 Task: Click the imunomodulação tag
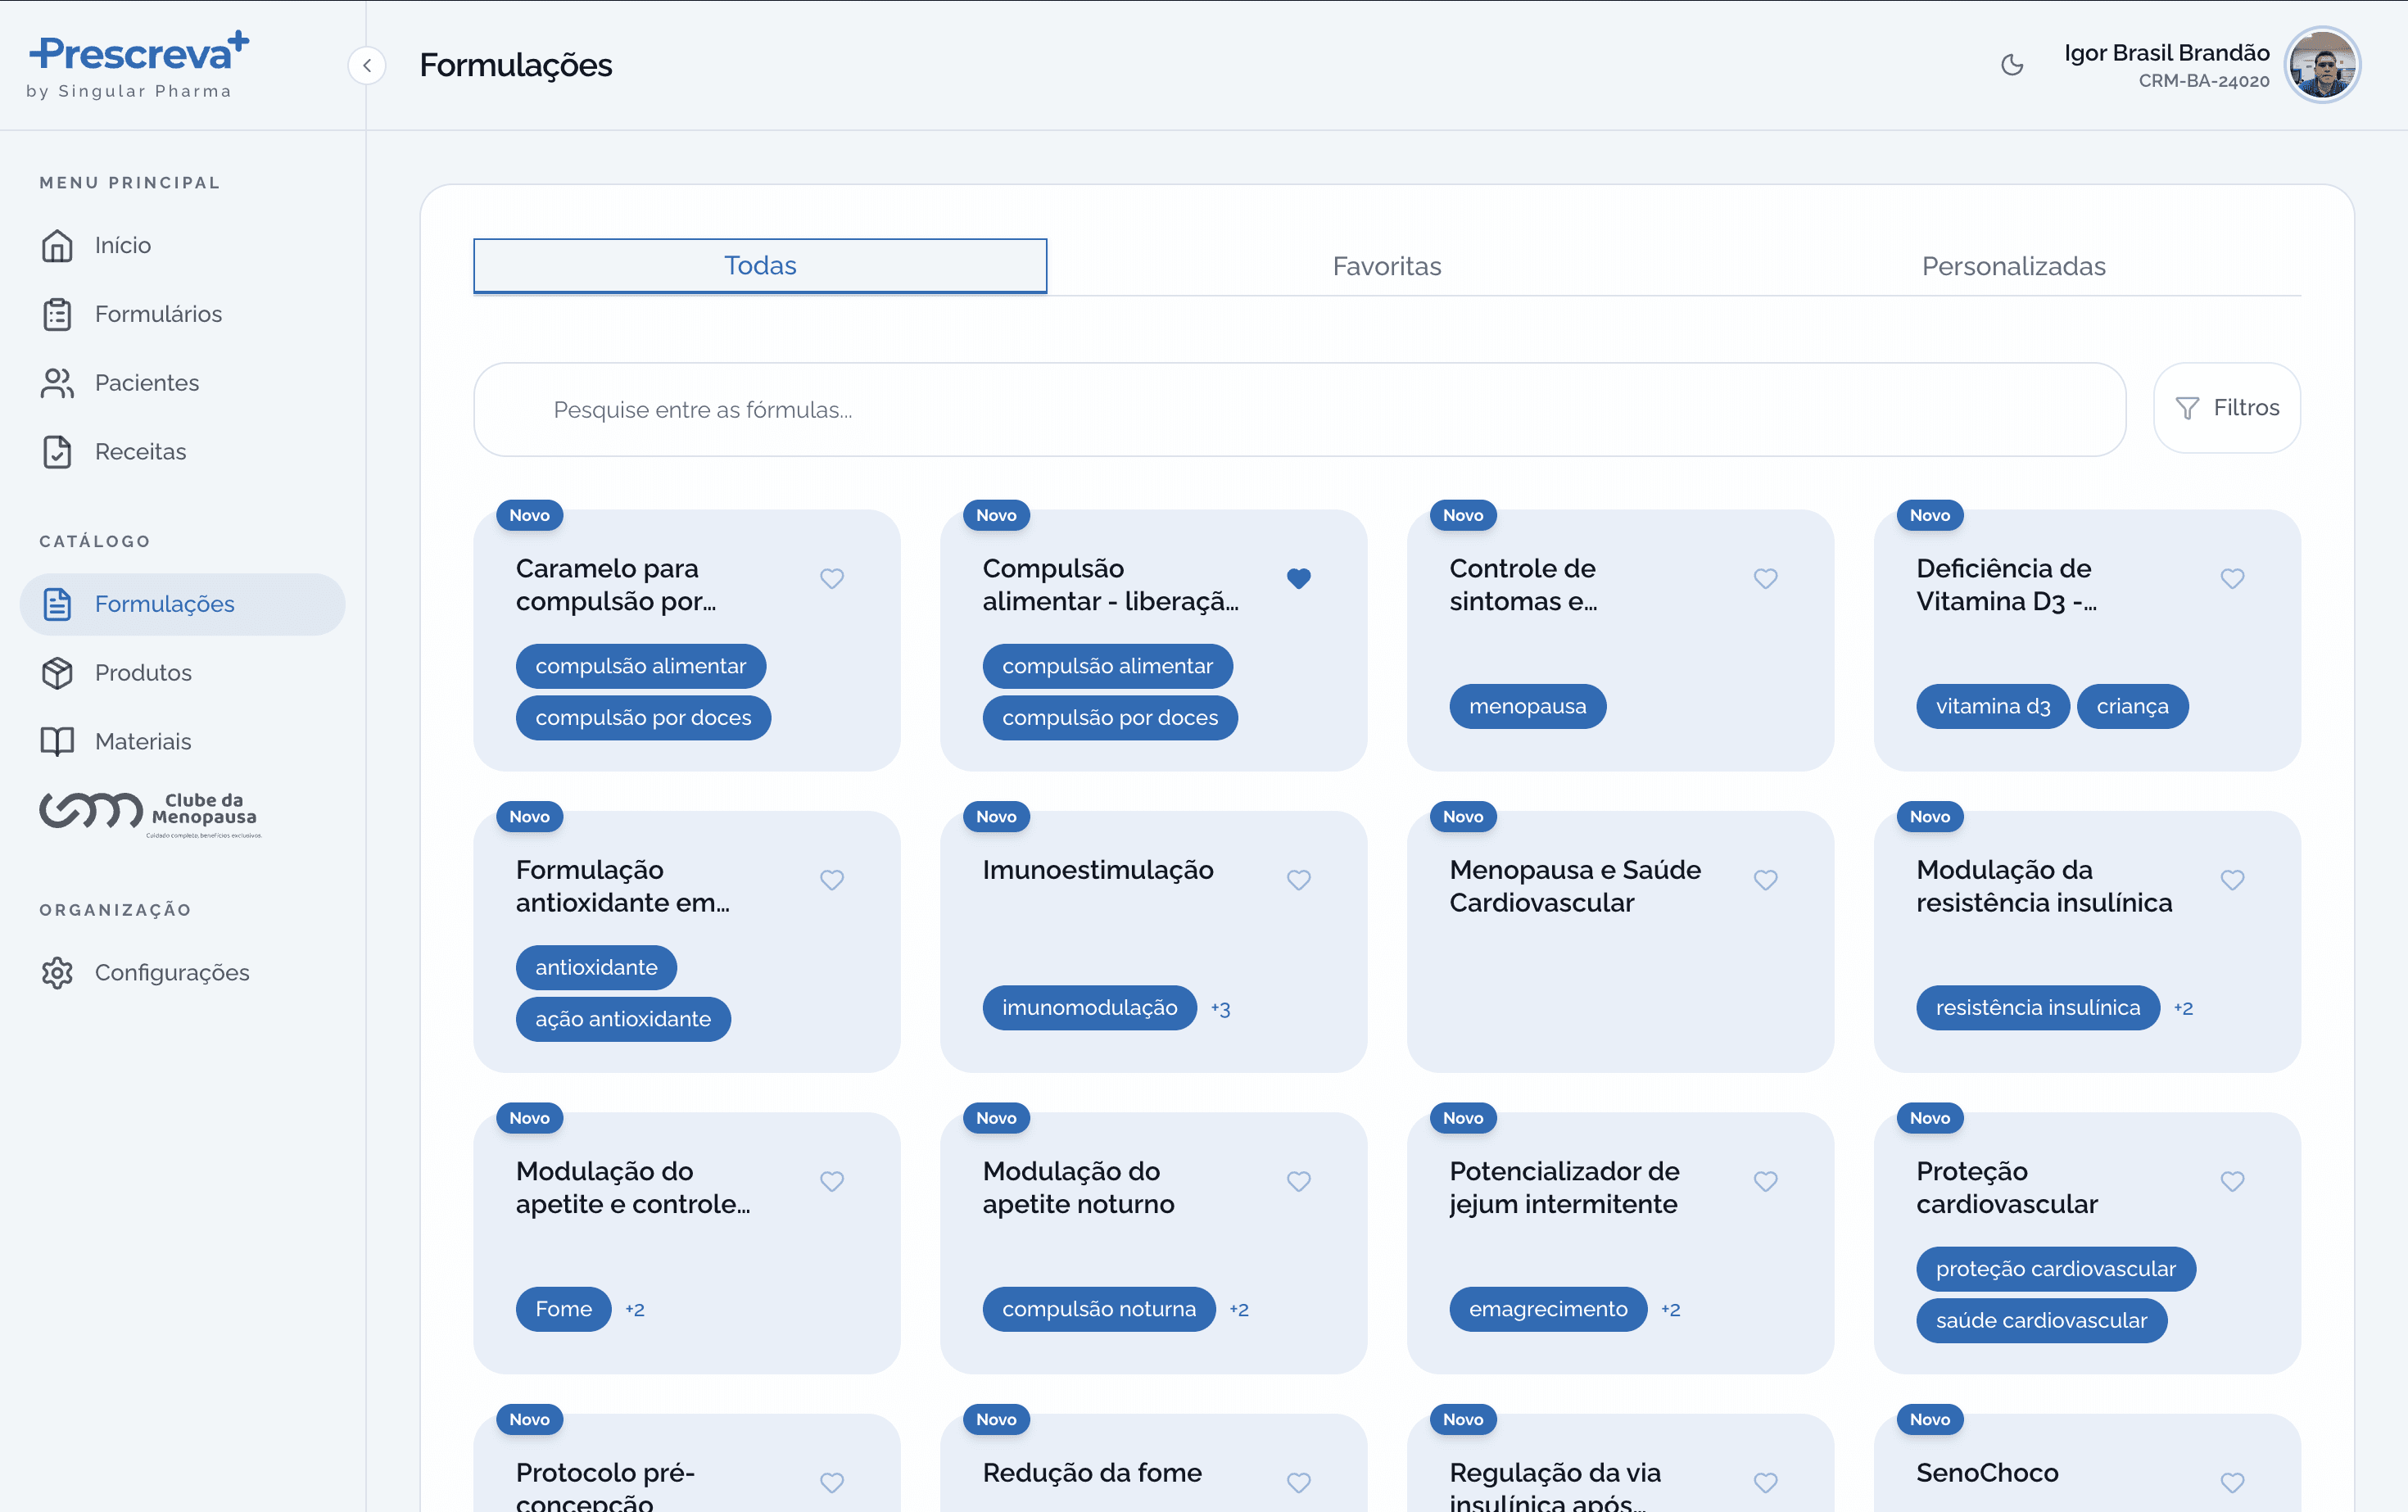[1089, 1008]
